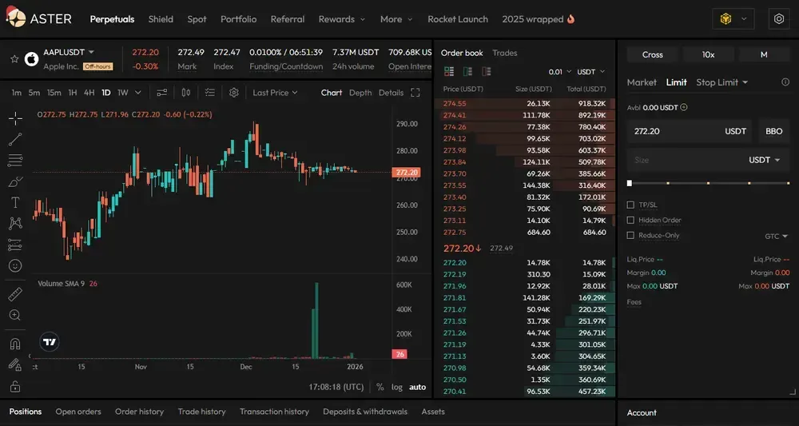
Task: Click the TradingView logo on chart
Action: [x=50, y=342]
